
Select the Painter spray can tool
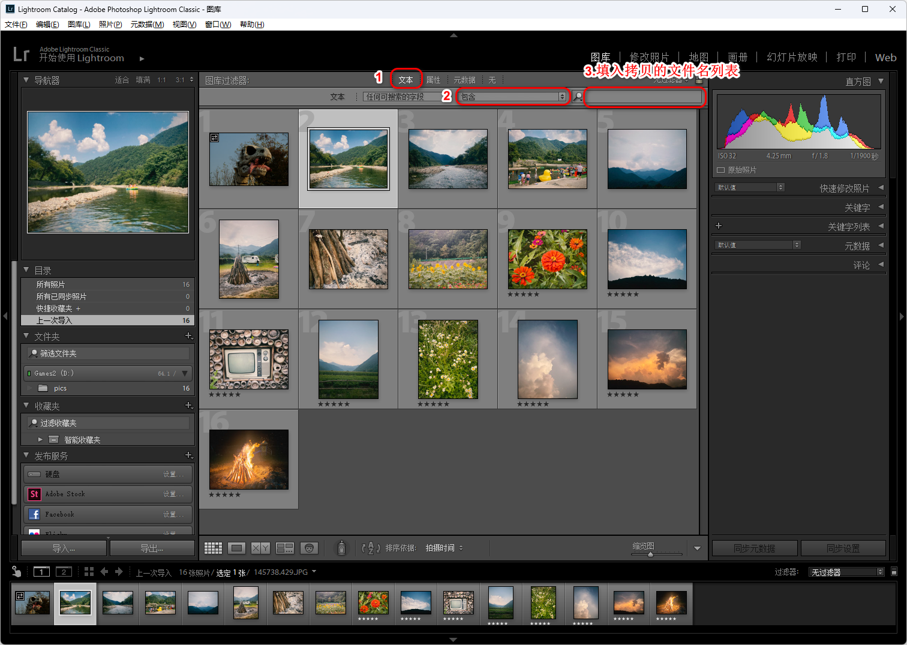[341, 548]
